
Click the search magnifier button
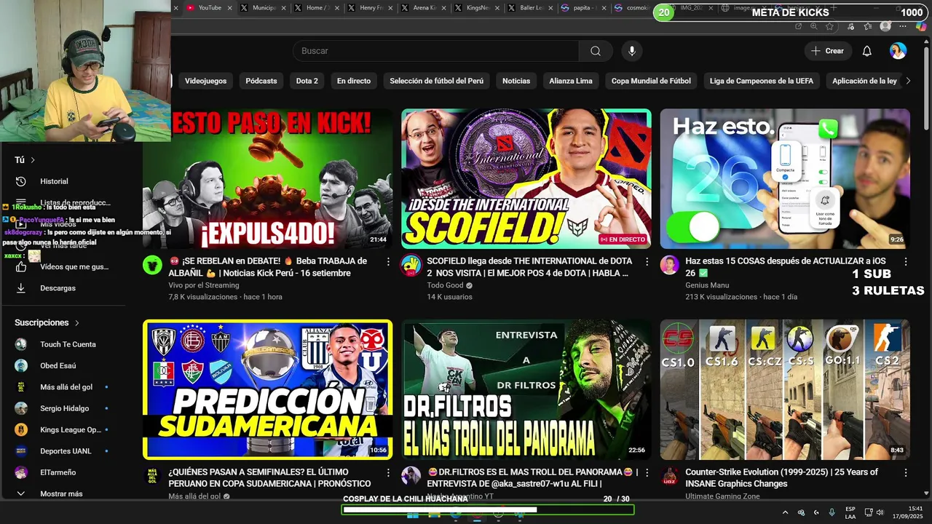pos(596,51)
